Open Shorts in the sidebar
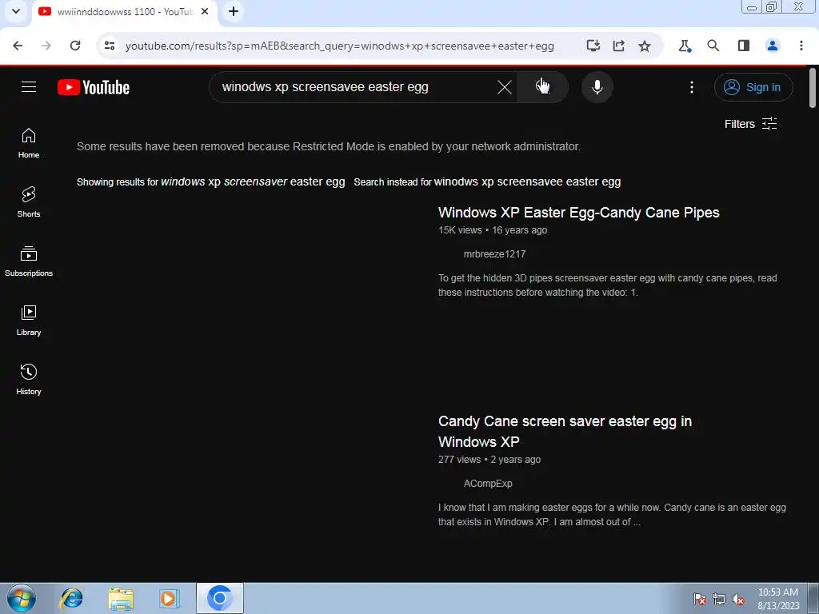 tap(29, 202)
